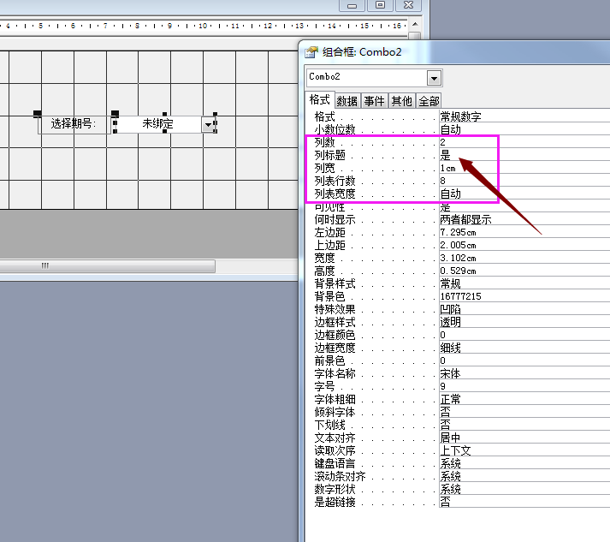Edit the 高度 value 0.529cm

click(524, 271)
